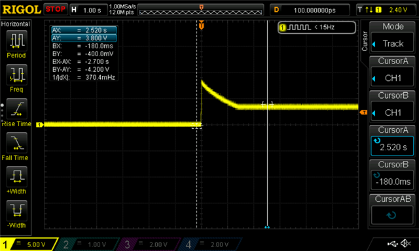Select the CursorA 2.520 s position field
419x251 pixels.
point(393,146)
